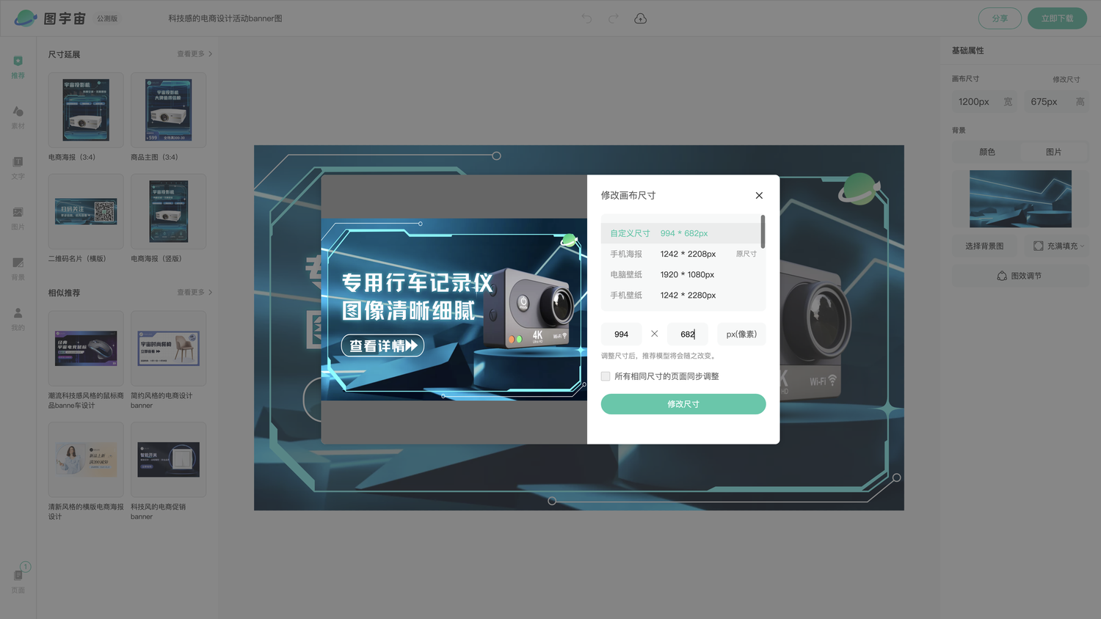Click the redo arrow icon

(613, 18)
